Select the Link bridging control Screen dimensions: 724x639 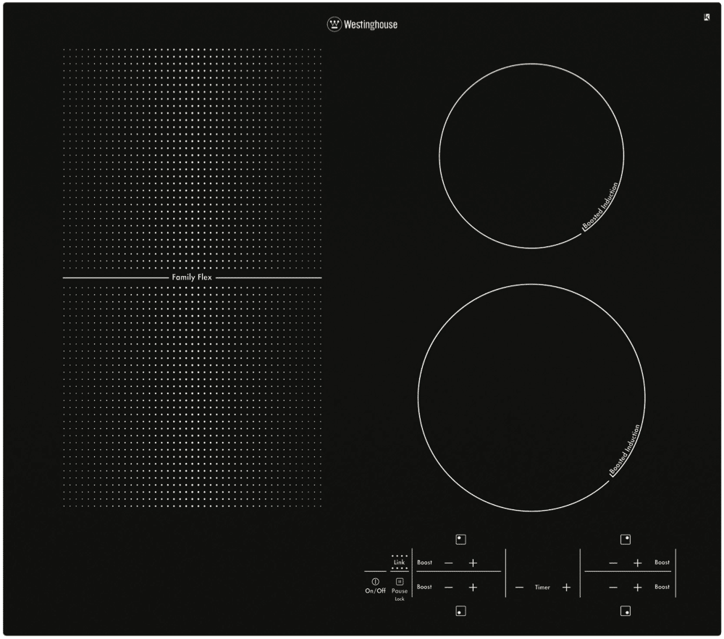click(397, 561)
